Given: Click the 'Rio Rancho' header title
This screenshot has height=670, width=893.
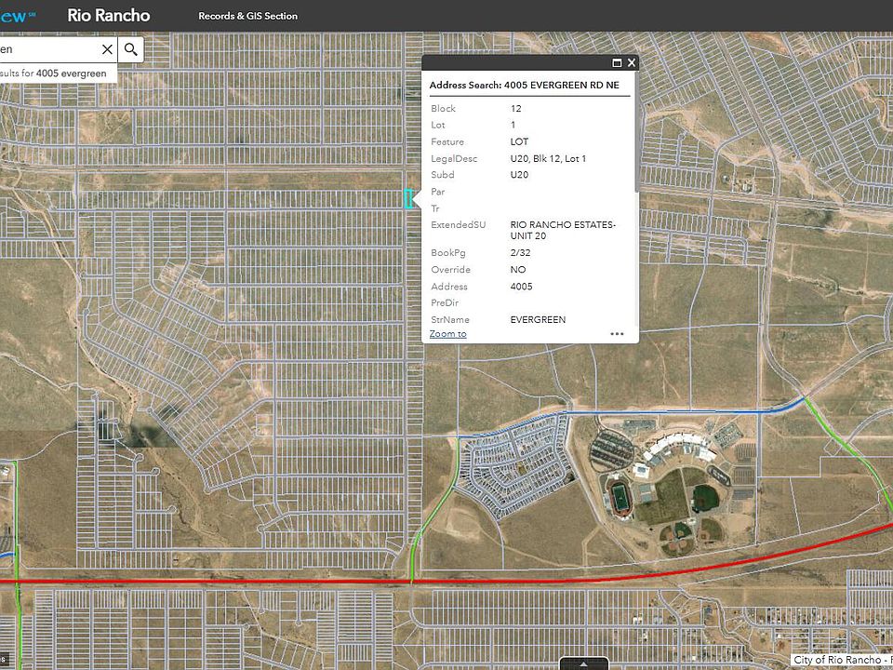Looking at the screenshot, I should click(109, 16).
